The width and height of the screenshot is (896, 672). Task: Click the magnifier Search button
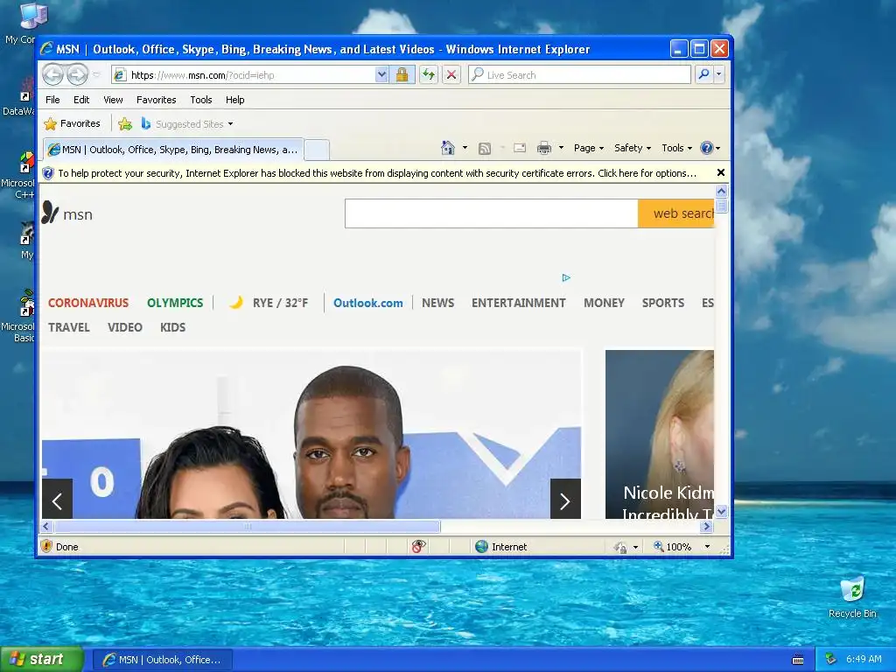click(x=704, y=74)
